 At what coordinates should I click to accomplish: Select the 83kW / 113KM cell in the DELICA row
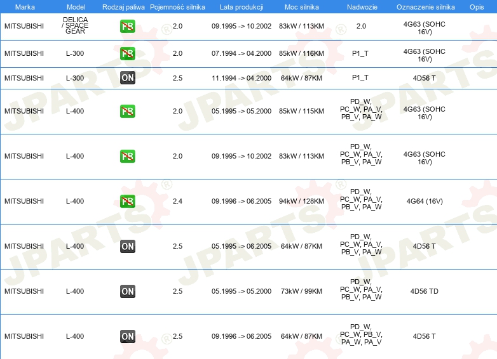pyautogui.click(x=301, y=26)
